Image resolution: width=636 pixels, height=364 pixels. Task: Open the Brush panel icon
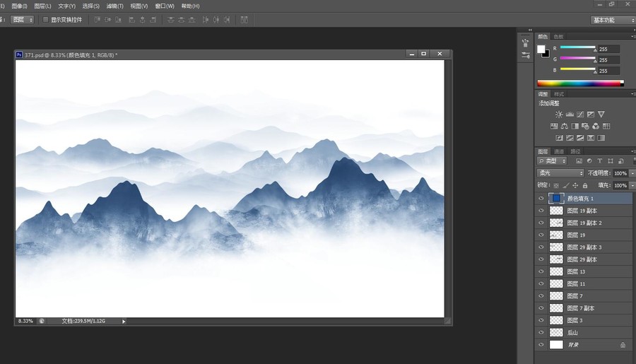526,55
